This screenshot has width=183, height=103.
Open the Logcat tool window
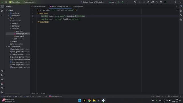point(2,80)
